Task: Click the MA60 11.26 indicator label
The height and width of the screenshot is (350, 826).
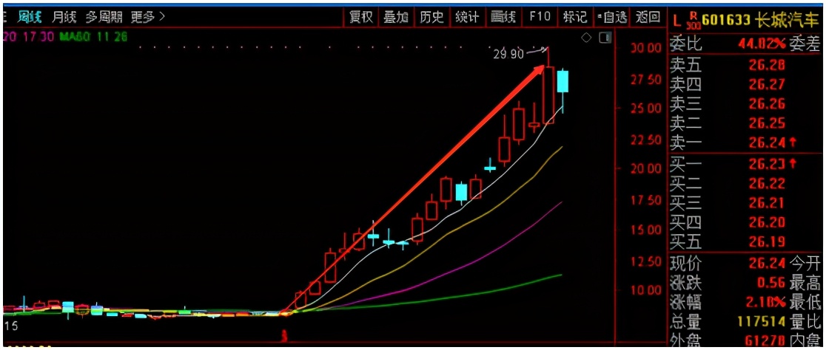Action: pos(93,38)
